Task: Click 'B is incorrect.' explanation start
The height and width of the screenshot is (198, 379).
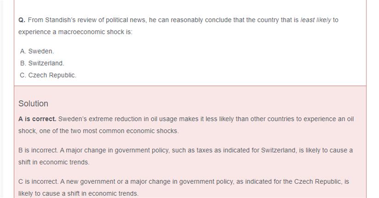Action: 38,151
